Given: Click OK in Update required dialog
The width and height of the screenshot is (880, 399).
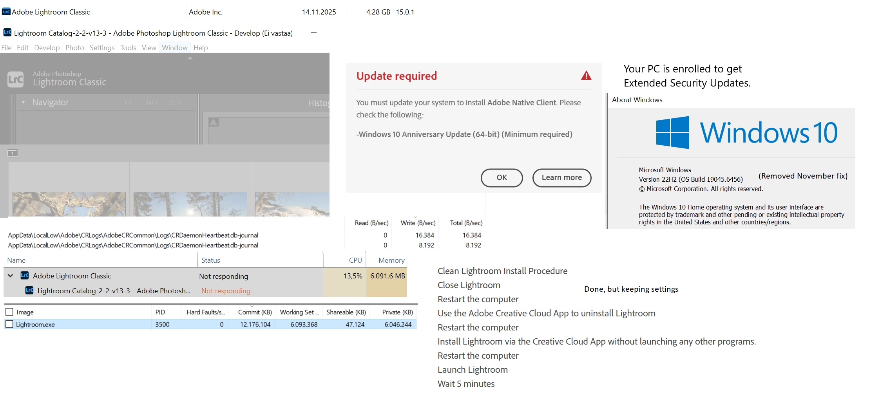Looking at the screenshot, I should click(x=502, y=178).
